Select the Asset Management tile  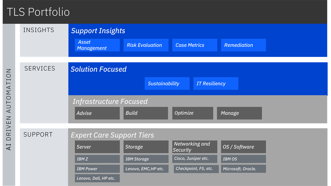[x=97, y=45]
